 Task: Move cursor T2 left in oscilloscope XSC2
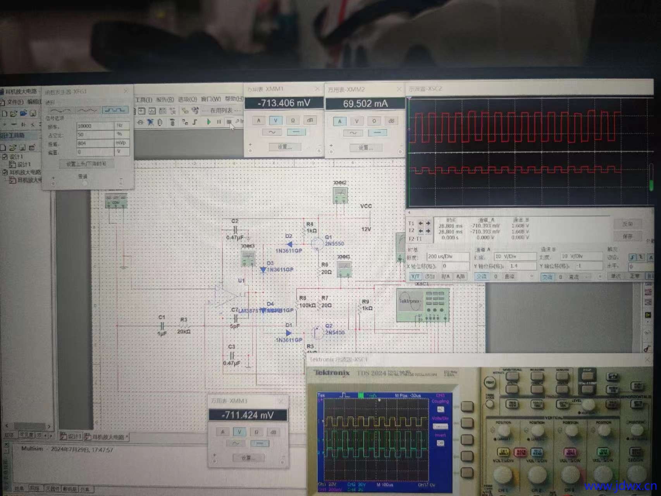420,231
